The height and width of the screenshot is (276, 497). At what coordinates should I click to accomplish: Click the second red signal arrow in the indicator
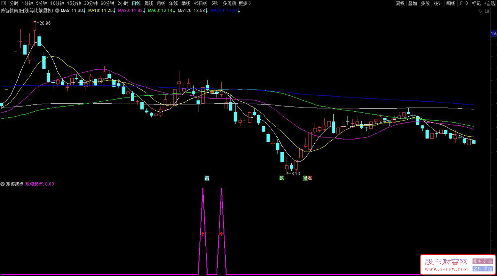pos(221,234)
